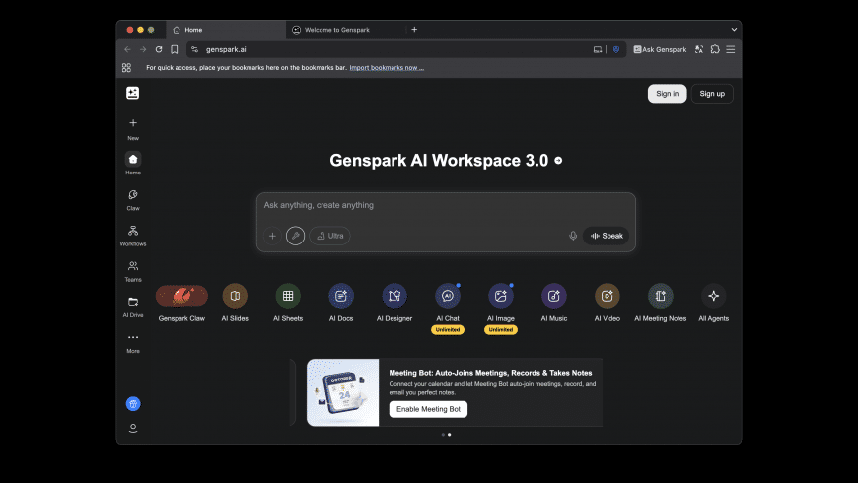858x483 pixels.
Task: Click Enable Meeting Bot
Action: [428, 409]
